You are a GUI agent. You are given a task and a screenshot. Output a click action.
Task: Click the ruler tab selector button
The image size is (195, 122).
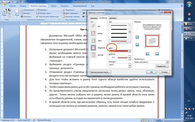click(2, 23)
